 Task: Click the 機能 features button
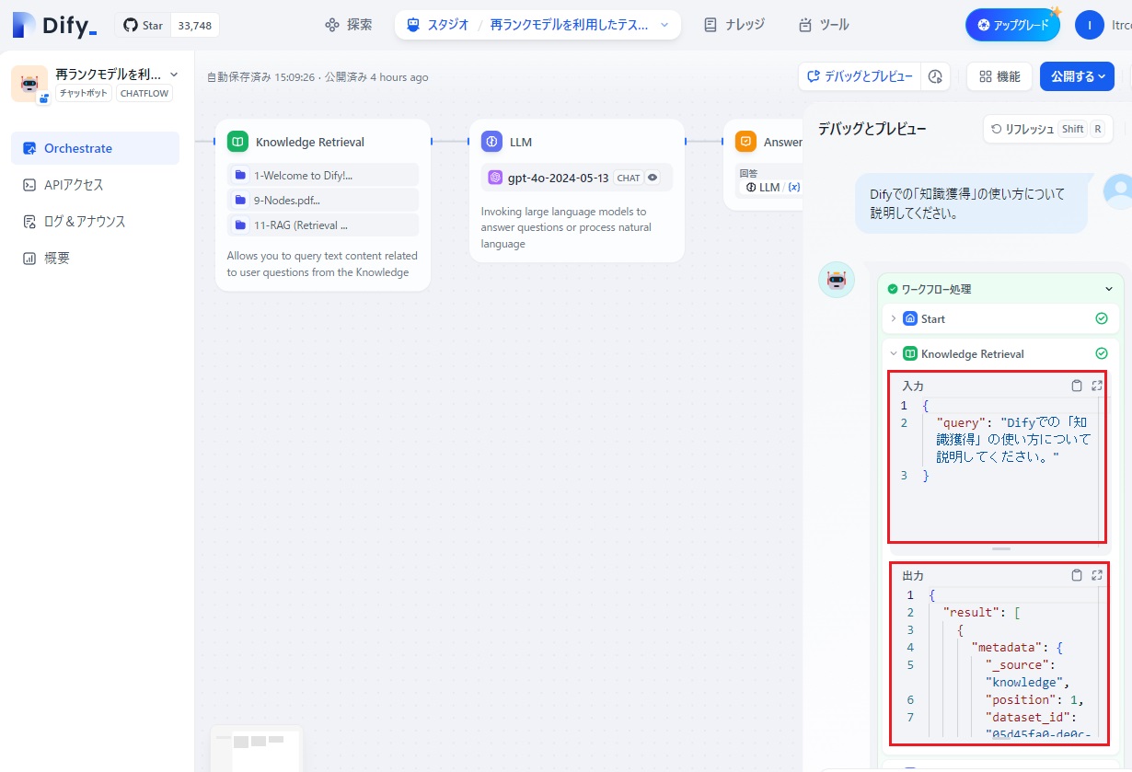[999, 76]
